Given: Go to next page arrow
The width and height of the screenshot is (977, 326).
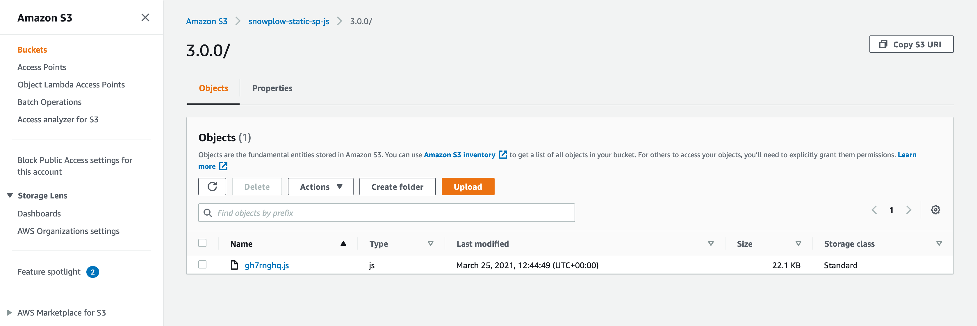Looking at the screenshot, I should (909, 210).
